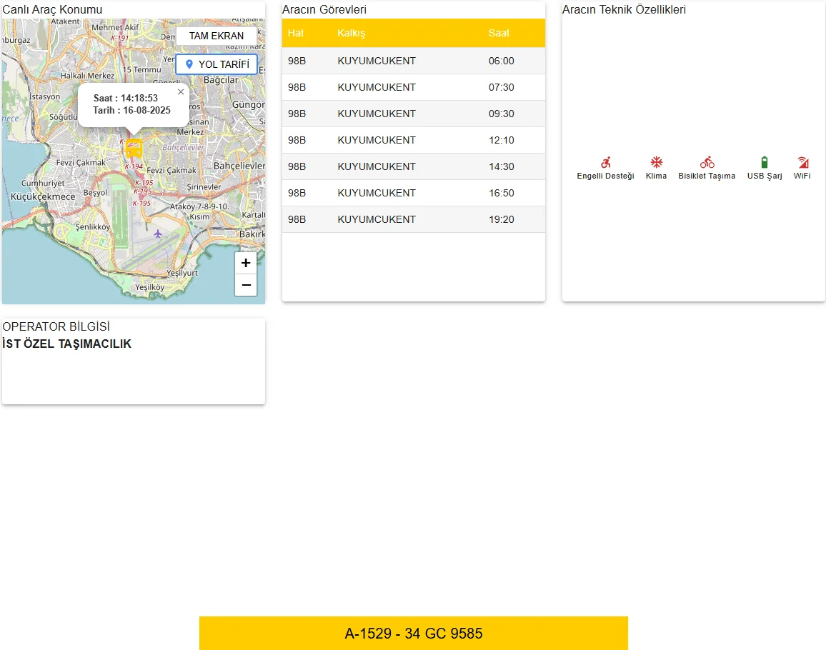Viewport: 826px width, 650px height.
Task: Click the İST ÖZEL TAŞIMACILIK operator name
Action: point(67,344)
